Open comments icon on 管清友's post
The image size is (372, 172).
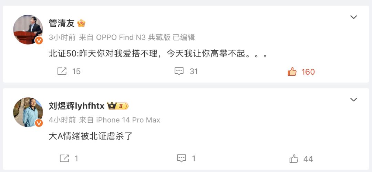179,71
